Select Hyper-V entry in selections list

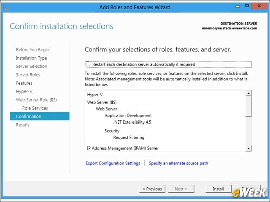(95, 95)
